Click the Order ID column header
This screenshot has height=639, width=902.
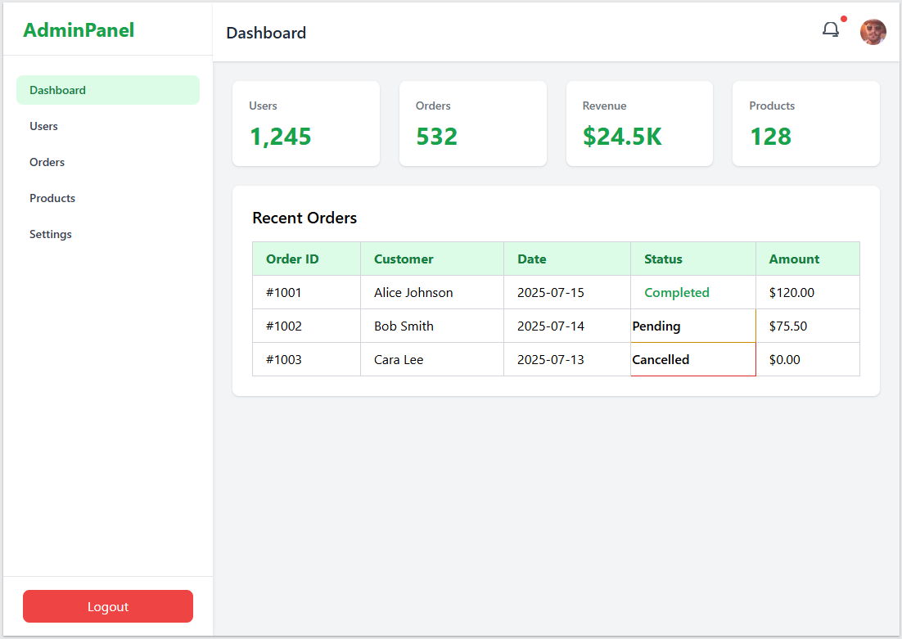[292, 259]
